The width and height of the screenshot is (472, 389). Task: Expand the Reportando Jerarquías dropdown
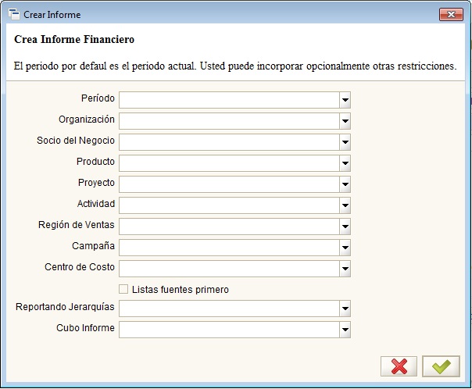(x=345, y=309)
